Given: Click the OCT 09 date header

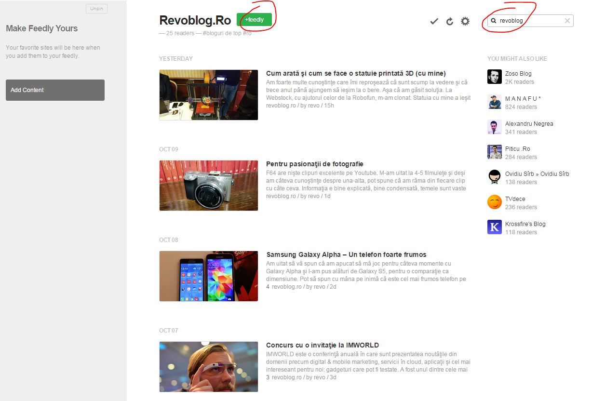Looking at the screenshot, I should pyautogui.click(x=169, y=149).
